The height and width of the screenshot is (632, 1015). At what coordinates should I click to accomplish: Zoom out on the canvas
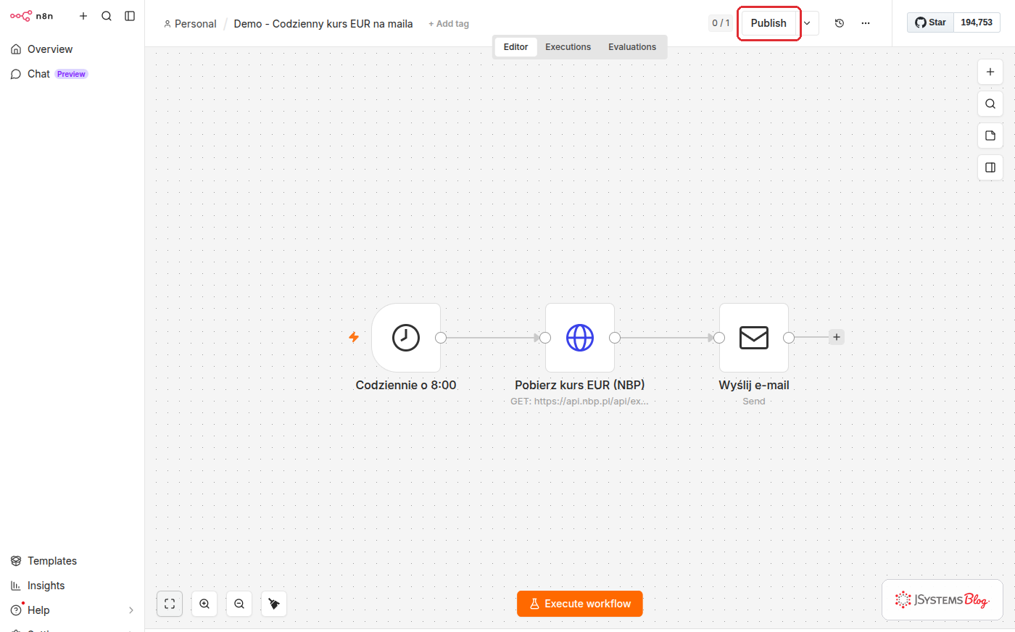[239, 604]
